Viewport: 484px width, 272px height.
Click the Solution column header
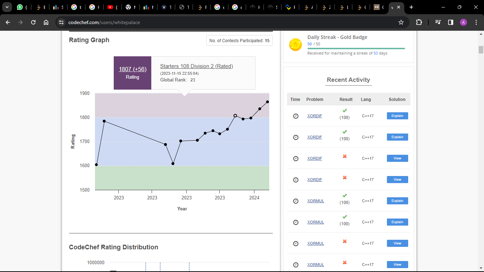(397, 100)
